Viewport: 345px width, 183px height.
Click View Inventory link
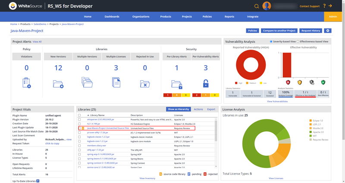pyautogui.click(x=147, y=178)
